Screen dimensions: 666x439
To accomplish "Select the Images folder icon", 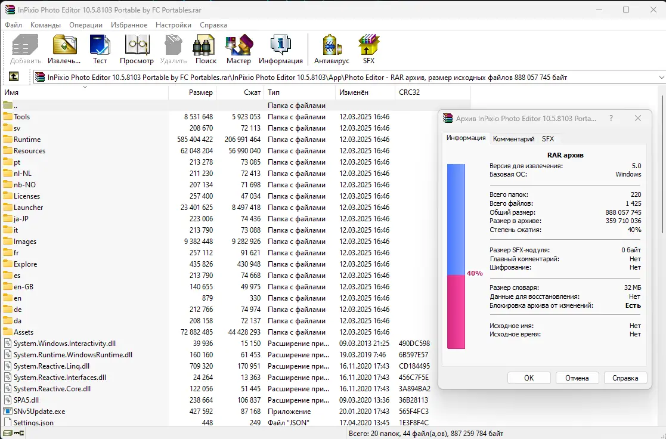I will pyautogui.click(x=7, y=242).
